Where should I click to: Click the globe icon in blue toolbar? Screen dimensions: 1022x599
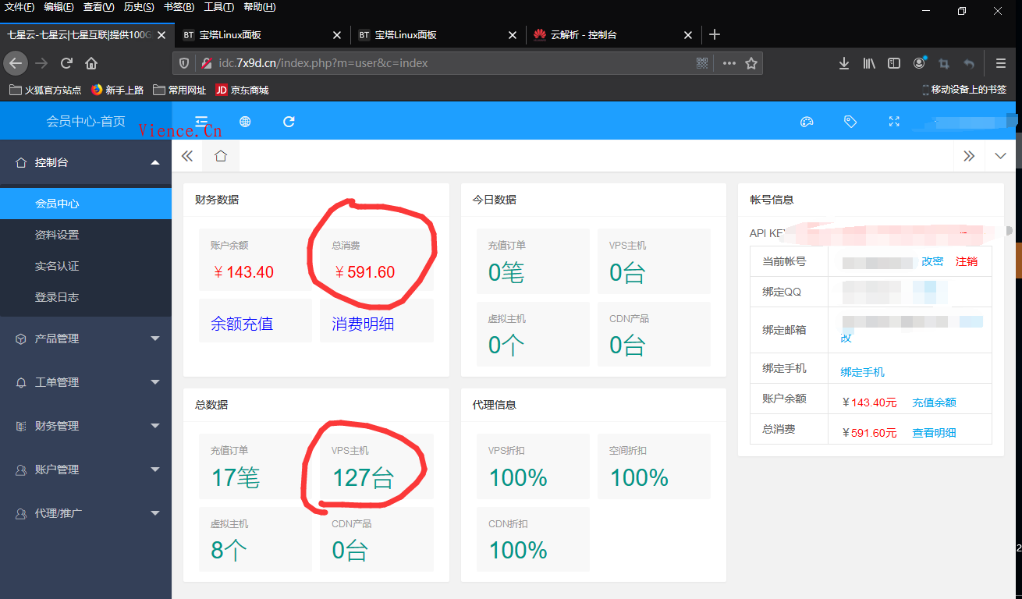coord(244,122)
